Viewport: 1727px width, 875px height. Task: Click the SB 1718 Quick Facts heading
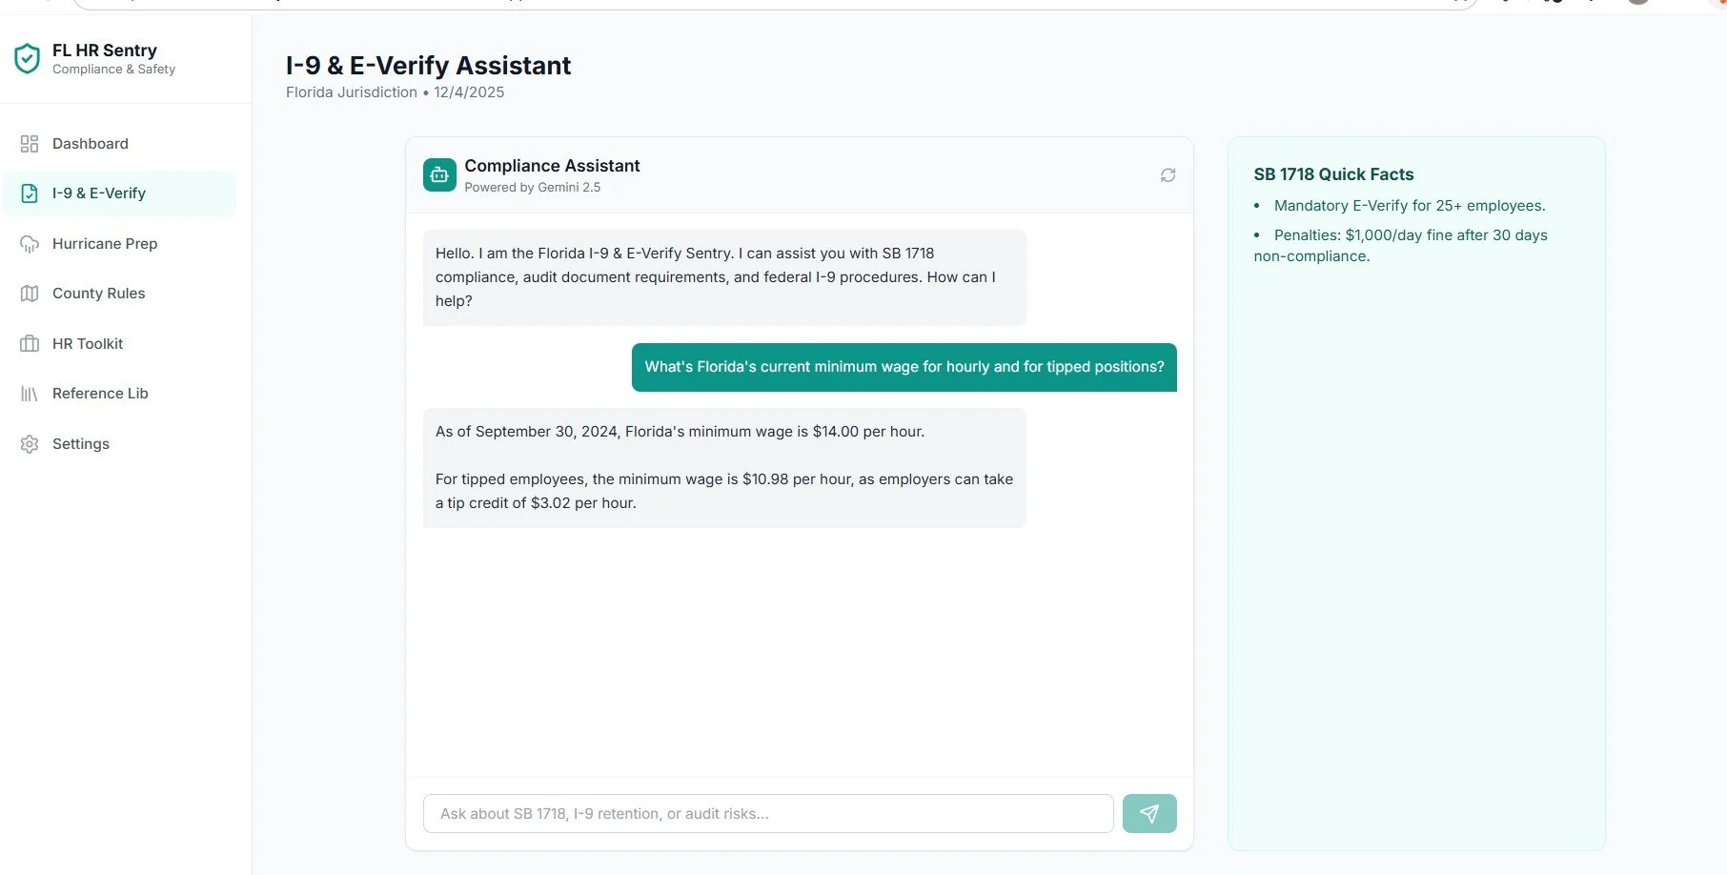(1333, 174)
